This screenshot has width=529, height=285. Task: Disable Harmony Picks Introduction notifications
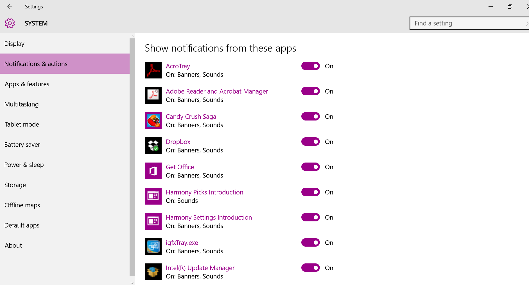point(311,192)
